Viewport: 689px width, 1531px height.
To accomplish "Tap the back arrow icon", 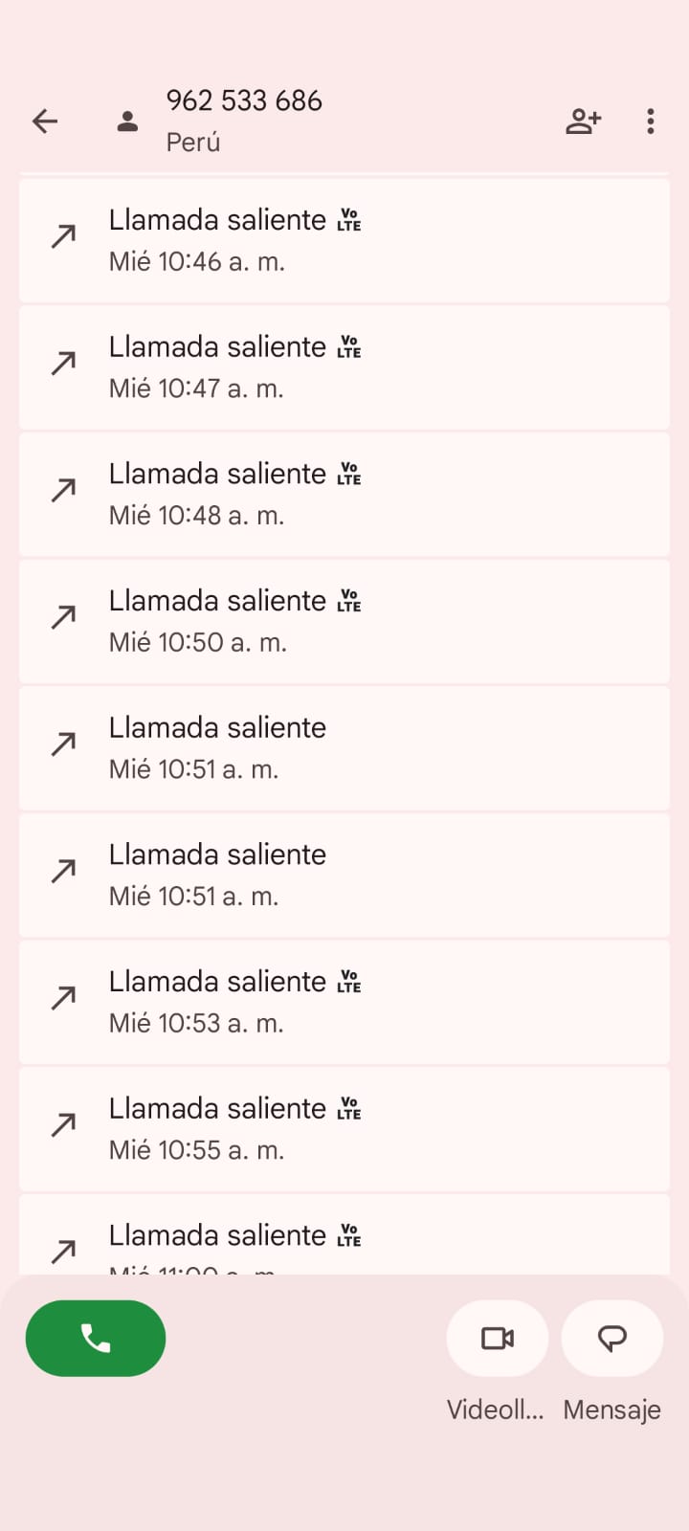I will 45,122.
